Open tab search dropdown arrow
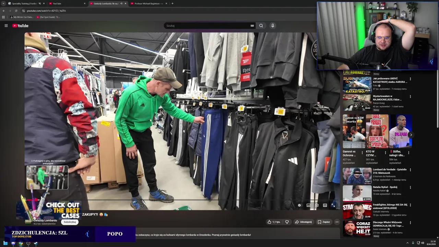439x247 pixels. (3, 3)
